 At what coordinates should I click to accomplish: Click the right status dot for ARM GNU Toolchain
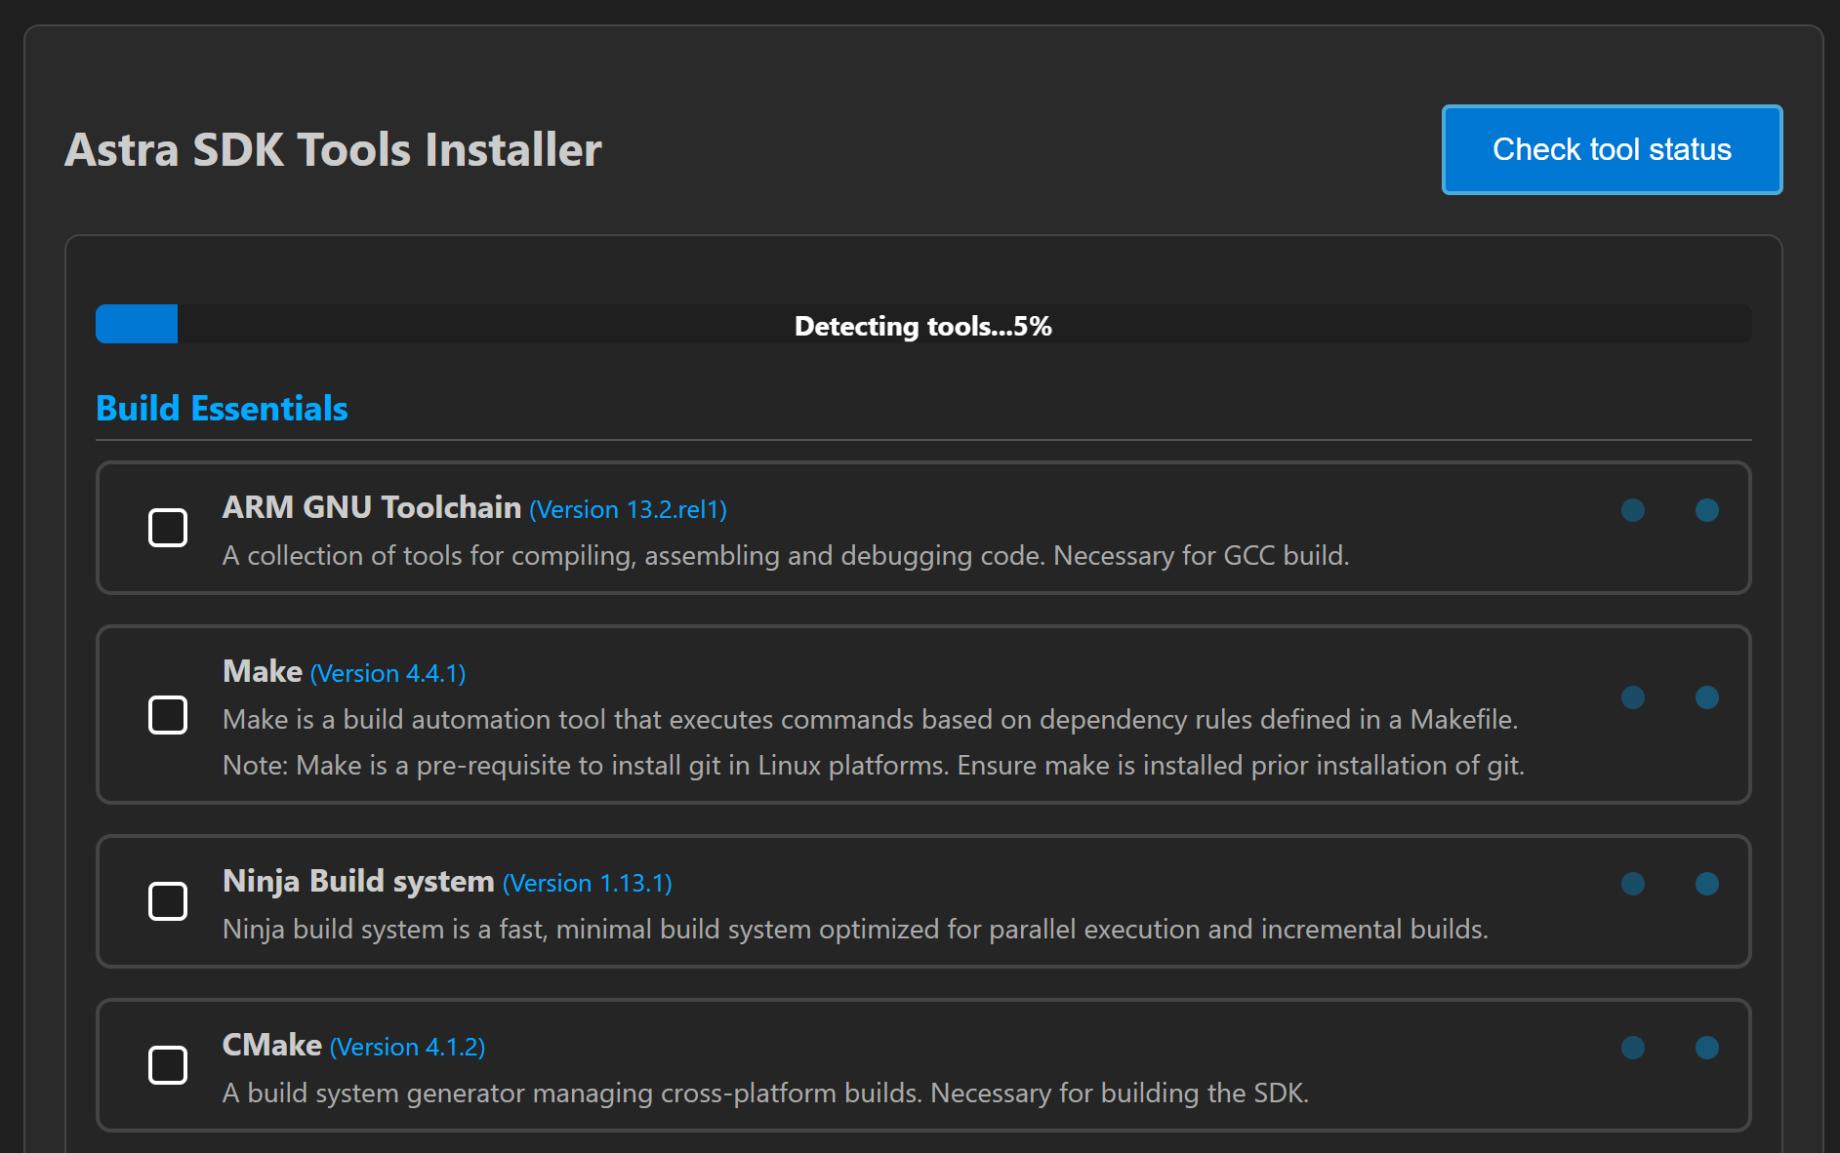(x=1706, y=510)
